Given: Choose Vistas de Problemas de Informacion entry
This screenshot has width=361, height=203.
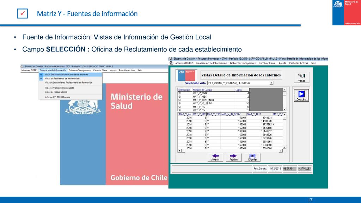Looking at the screenshot, I should pyautogui.click(x=71, y=79).
